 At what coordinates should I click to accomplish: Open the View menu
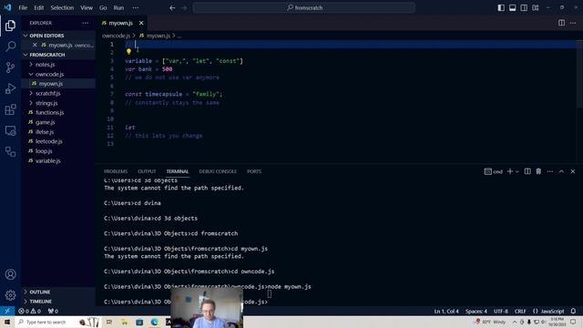(x=87, y=7)
